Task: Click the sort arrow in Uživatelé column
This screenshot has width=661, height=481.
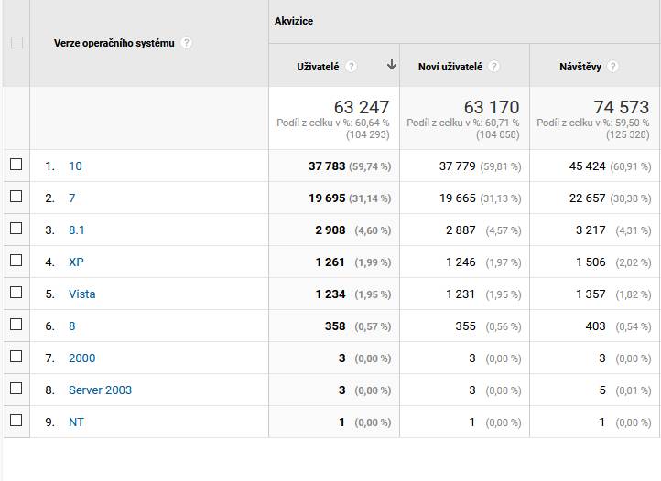Action: pos(392,65)
